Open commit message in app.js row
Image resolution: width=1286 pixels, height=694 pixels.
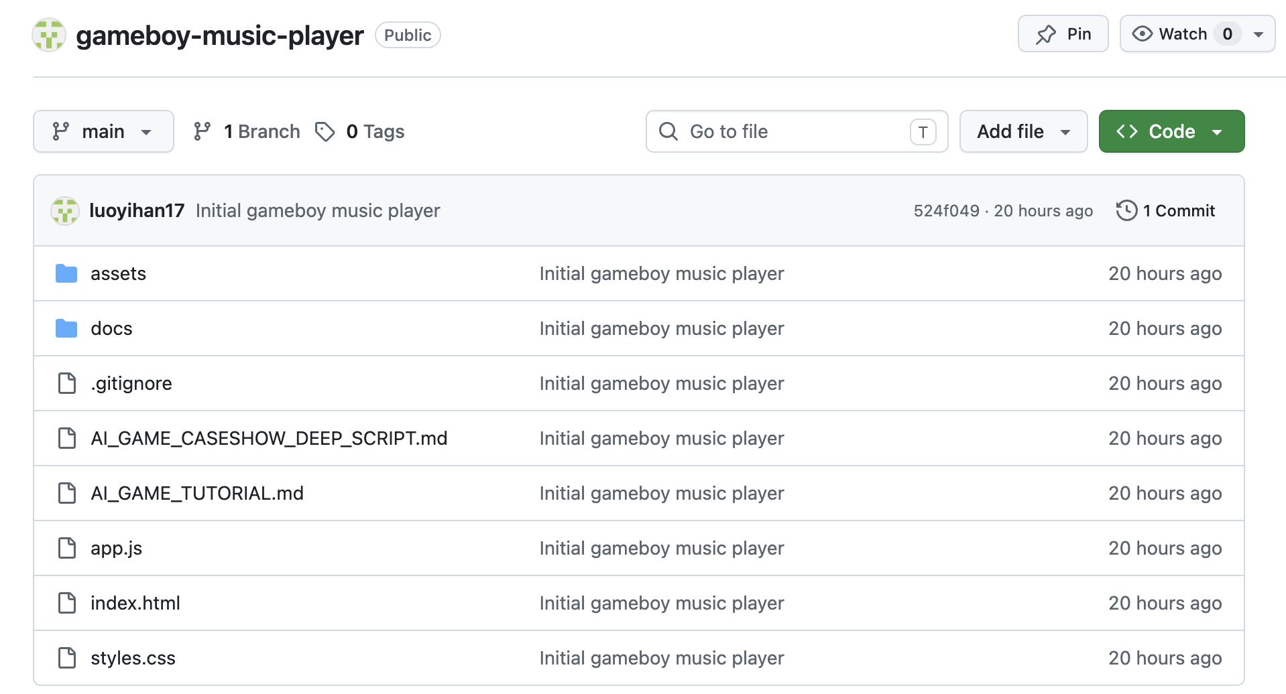pos(662,548)
